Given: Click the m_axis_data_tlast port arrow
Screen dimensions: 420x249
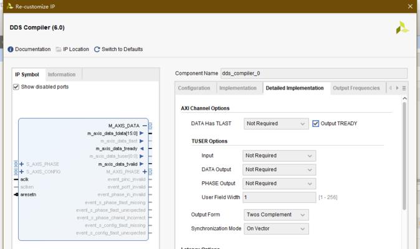Looking at the screenshot, I should pyautogui.click(x=141, y=141).
